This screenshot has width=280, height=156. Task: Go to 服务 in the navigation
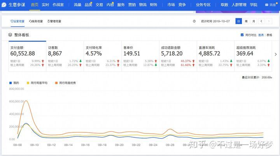(x=121, y=5)
